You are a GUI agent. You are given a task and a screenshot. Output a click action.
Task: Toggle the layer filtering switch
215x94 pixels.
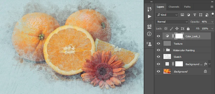tap(213, 15)
